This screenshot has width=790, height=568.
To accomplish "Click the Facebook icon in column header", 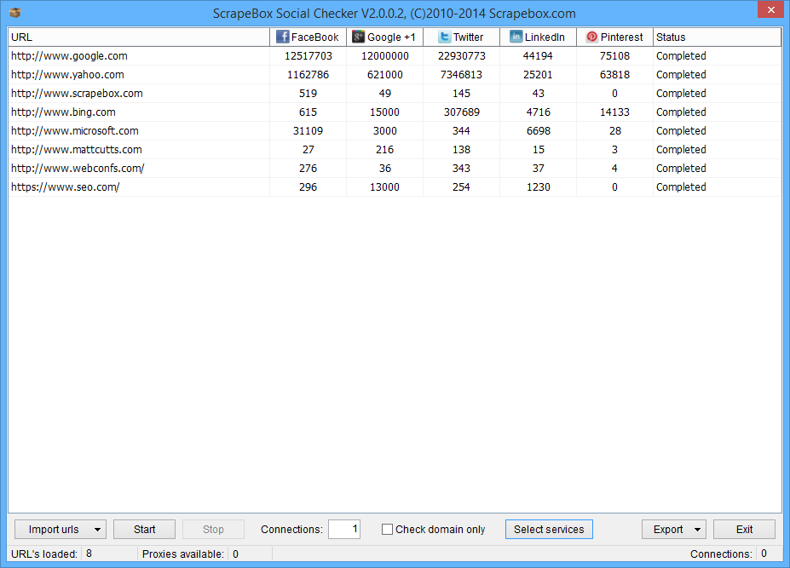I will pyautogui.click(x=282, y=37).
